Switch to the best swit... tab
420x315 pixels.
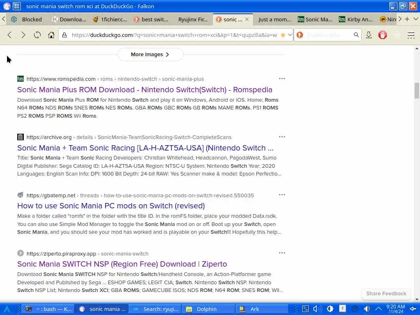151,19
